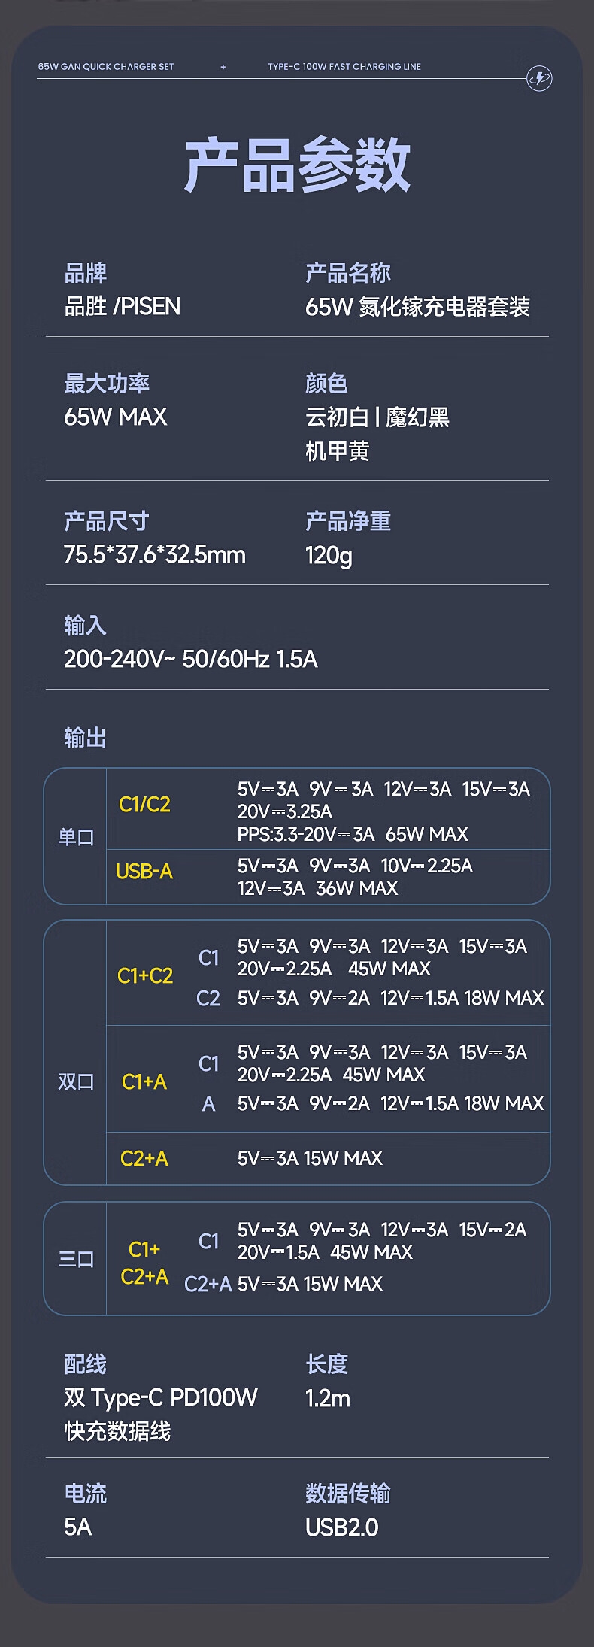Screen dimensions: 594x1647
Task: Click the 机甲黄 color option text
Action: point(337,451)
